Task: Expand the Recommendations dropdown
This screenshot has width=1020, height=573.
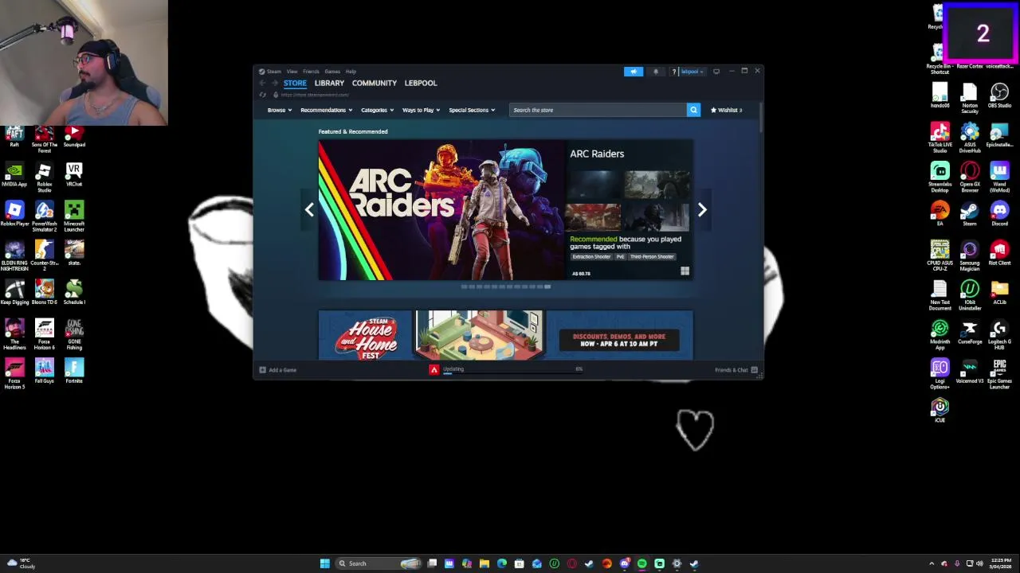Action: 326,110
